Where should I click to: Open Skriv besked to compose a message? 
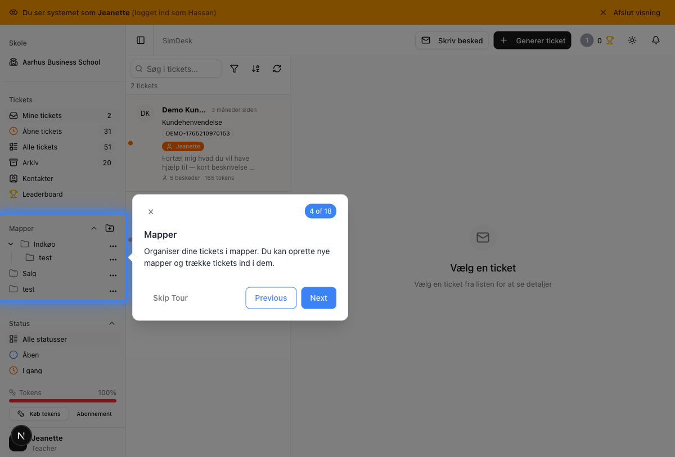452,40
